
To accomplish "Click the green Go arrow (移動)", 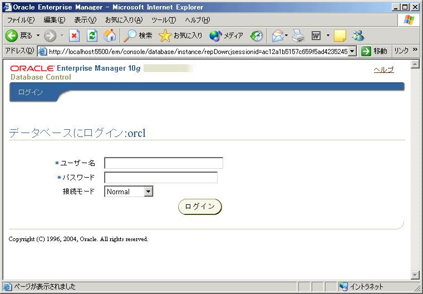I will (x=366, y=51).
